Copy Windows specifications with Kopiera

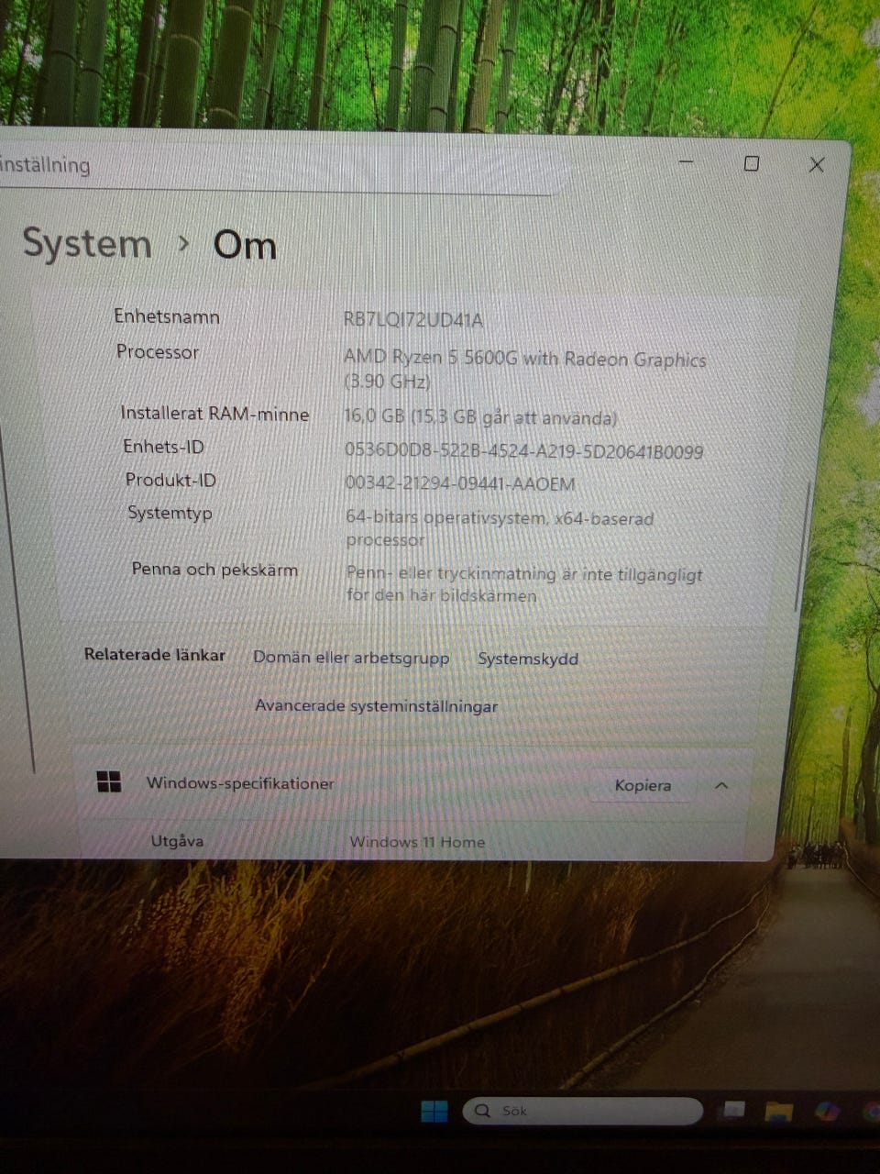tap(643, 785)
